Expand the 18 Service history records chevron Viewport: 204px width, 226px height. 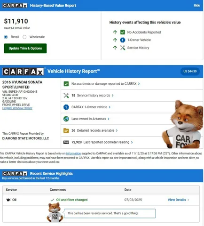(112, 96)
